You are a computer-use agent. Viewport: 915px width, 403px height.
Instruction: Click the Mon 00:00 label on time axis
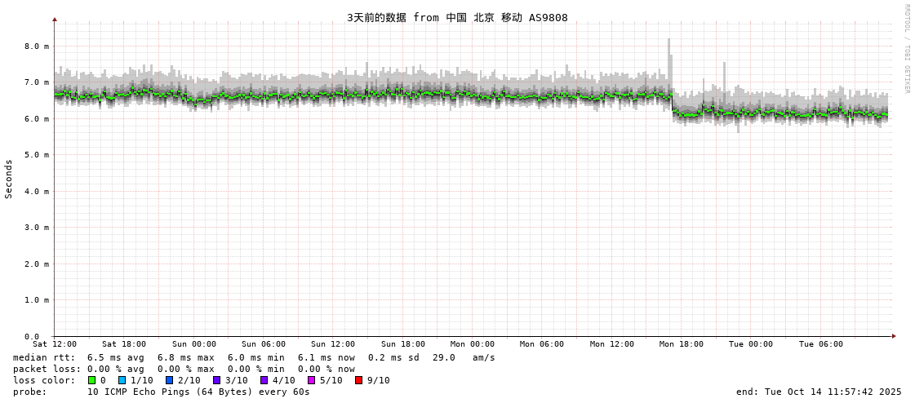[473, 344]
